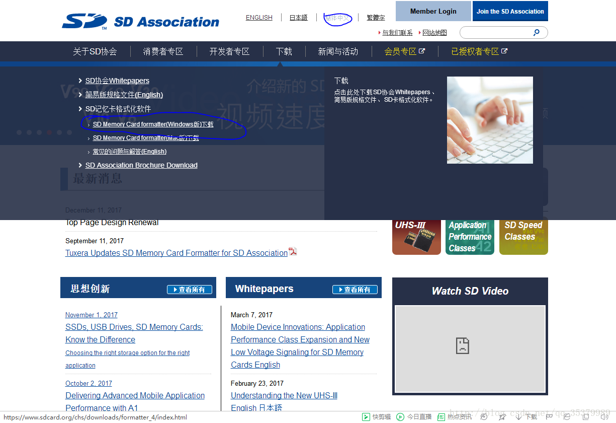Open 快剪辑 in the browser status bar
This screenshot has height=423, width=616.
377,417
